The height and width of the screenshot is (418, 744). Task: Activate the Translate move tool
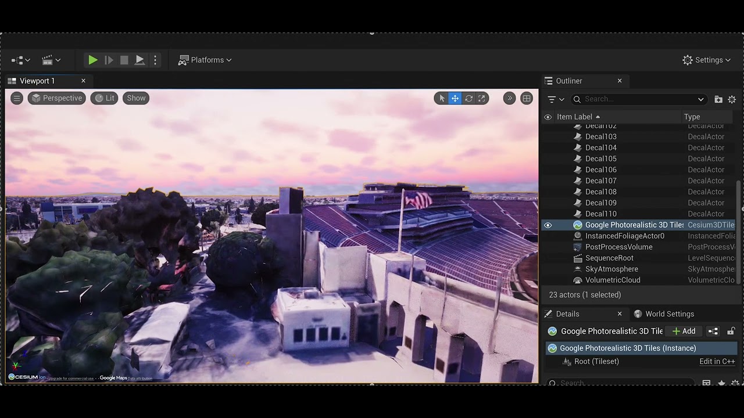click(x=455, y=98)
